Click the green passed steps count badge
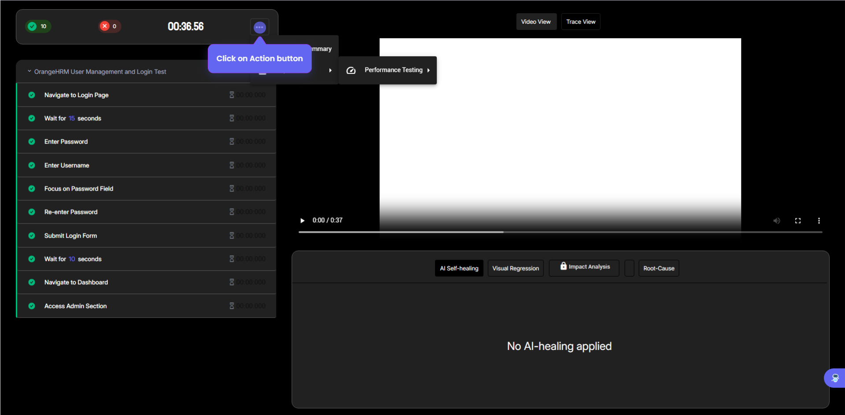This screenshot has width=845, height=415. click(x=38, y=26)
